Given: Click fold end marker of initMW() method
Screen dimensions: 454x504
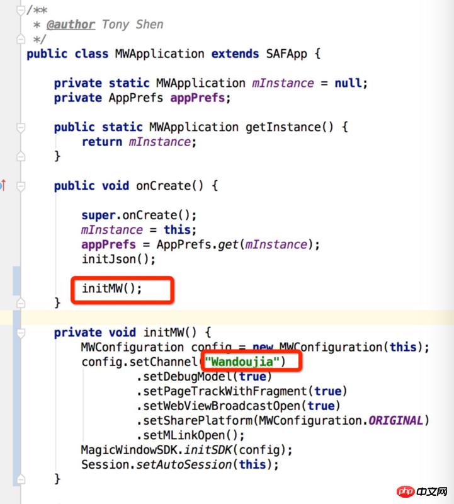Looking at the screenshot, I should coord(21,479).
